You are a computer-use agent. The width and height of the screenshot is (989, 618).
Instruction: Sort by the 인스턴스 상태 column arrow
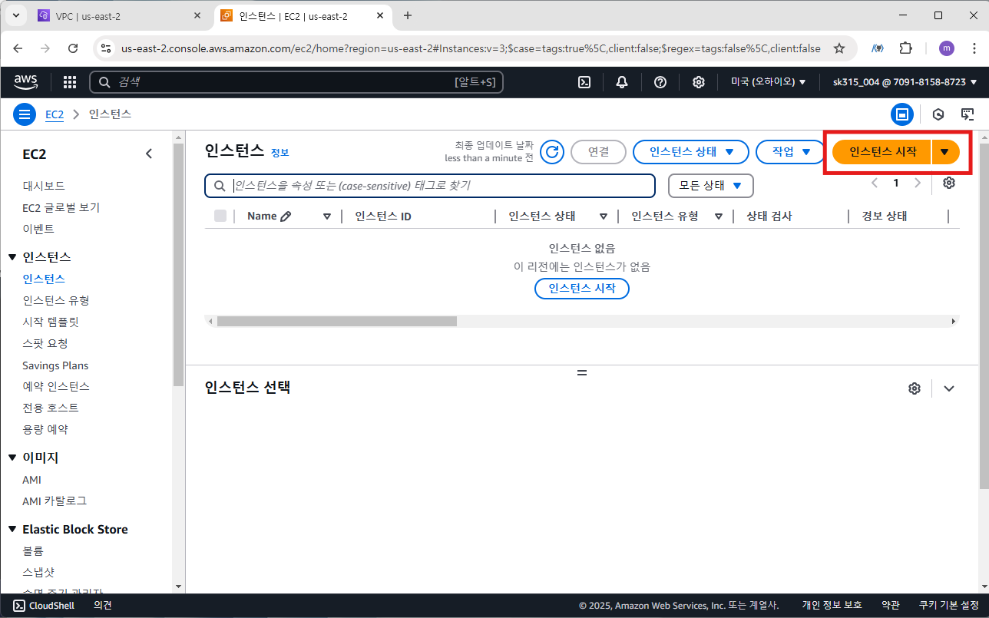pos(604,216)
